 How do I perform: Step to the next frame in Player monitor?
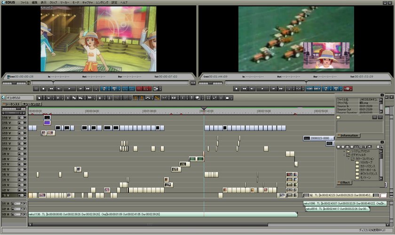tap(80, 89)
